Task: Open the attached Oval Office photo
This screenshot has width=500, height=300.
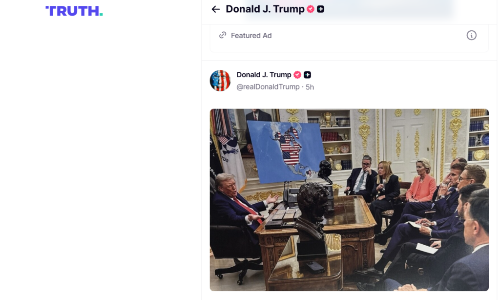Action: (349, 200)
